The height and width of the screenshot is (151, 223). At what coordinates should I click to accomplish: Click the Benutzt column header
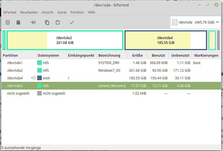pos(158,55)
